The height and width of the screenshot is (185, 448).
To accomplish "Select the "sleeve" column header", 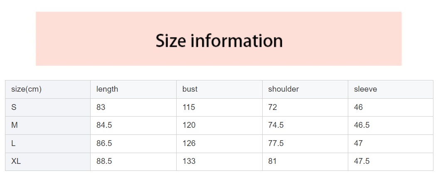I will tap(365, 89).
